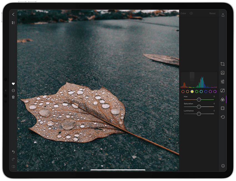Select the Crop tool

222,64
